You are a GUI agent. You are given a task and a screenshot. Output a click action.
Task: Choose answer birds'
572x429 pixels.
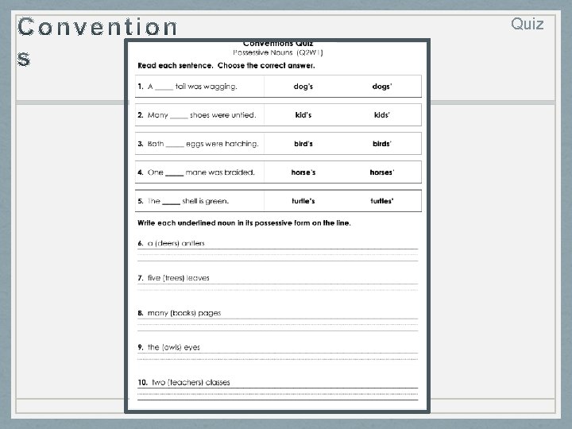pos(382,144)
